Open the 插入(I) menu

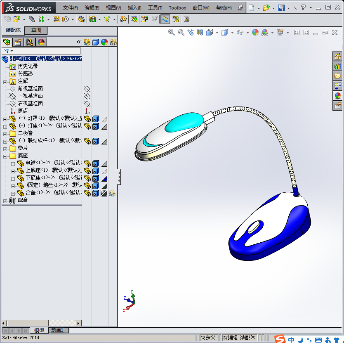point(134,8)
